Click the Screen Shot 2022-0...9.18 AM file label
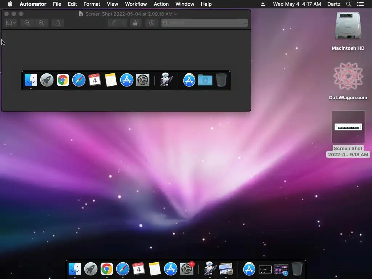Screen dimensions: 372x279 point(348,151)
